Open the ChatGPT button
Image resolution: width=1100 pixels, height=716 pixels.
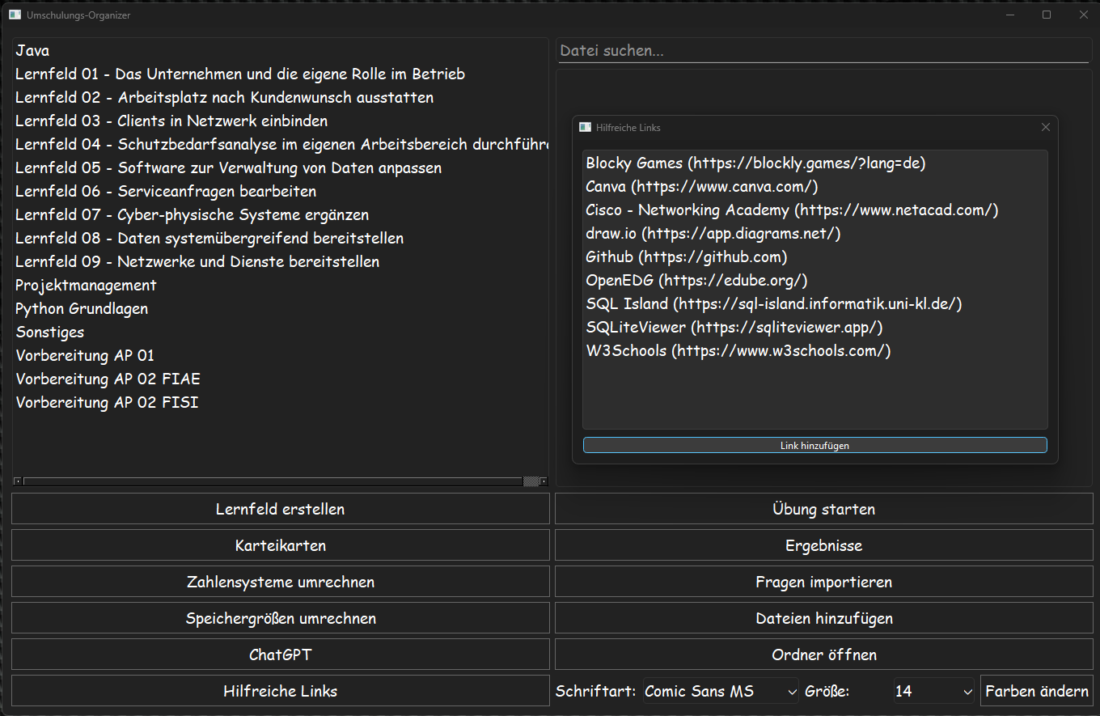281,655
